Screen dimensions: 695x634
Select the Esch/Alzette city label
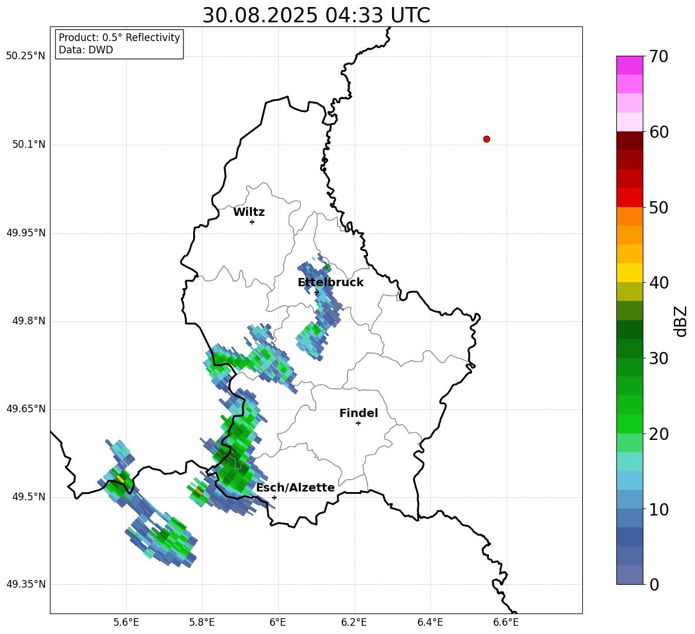coord(295,487)
